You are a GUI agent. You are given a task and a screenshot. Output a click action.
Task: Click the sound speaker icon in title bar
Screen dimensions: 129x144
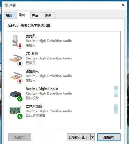pos(6,5)
